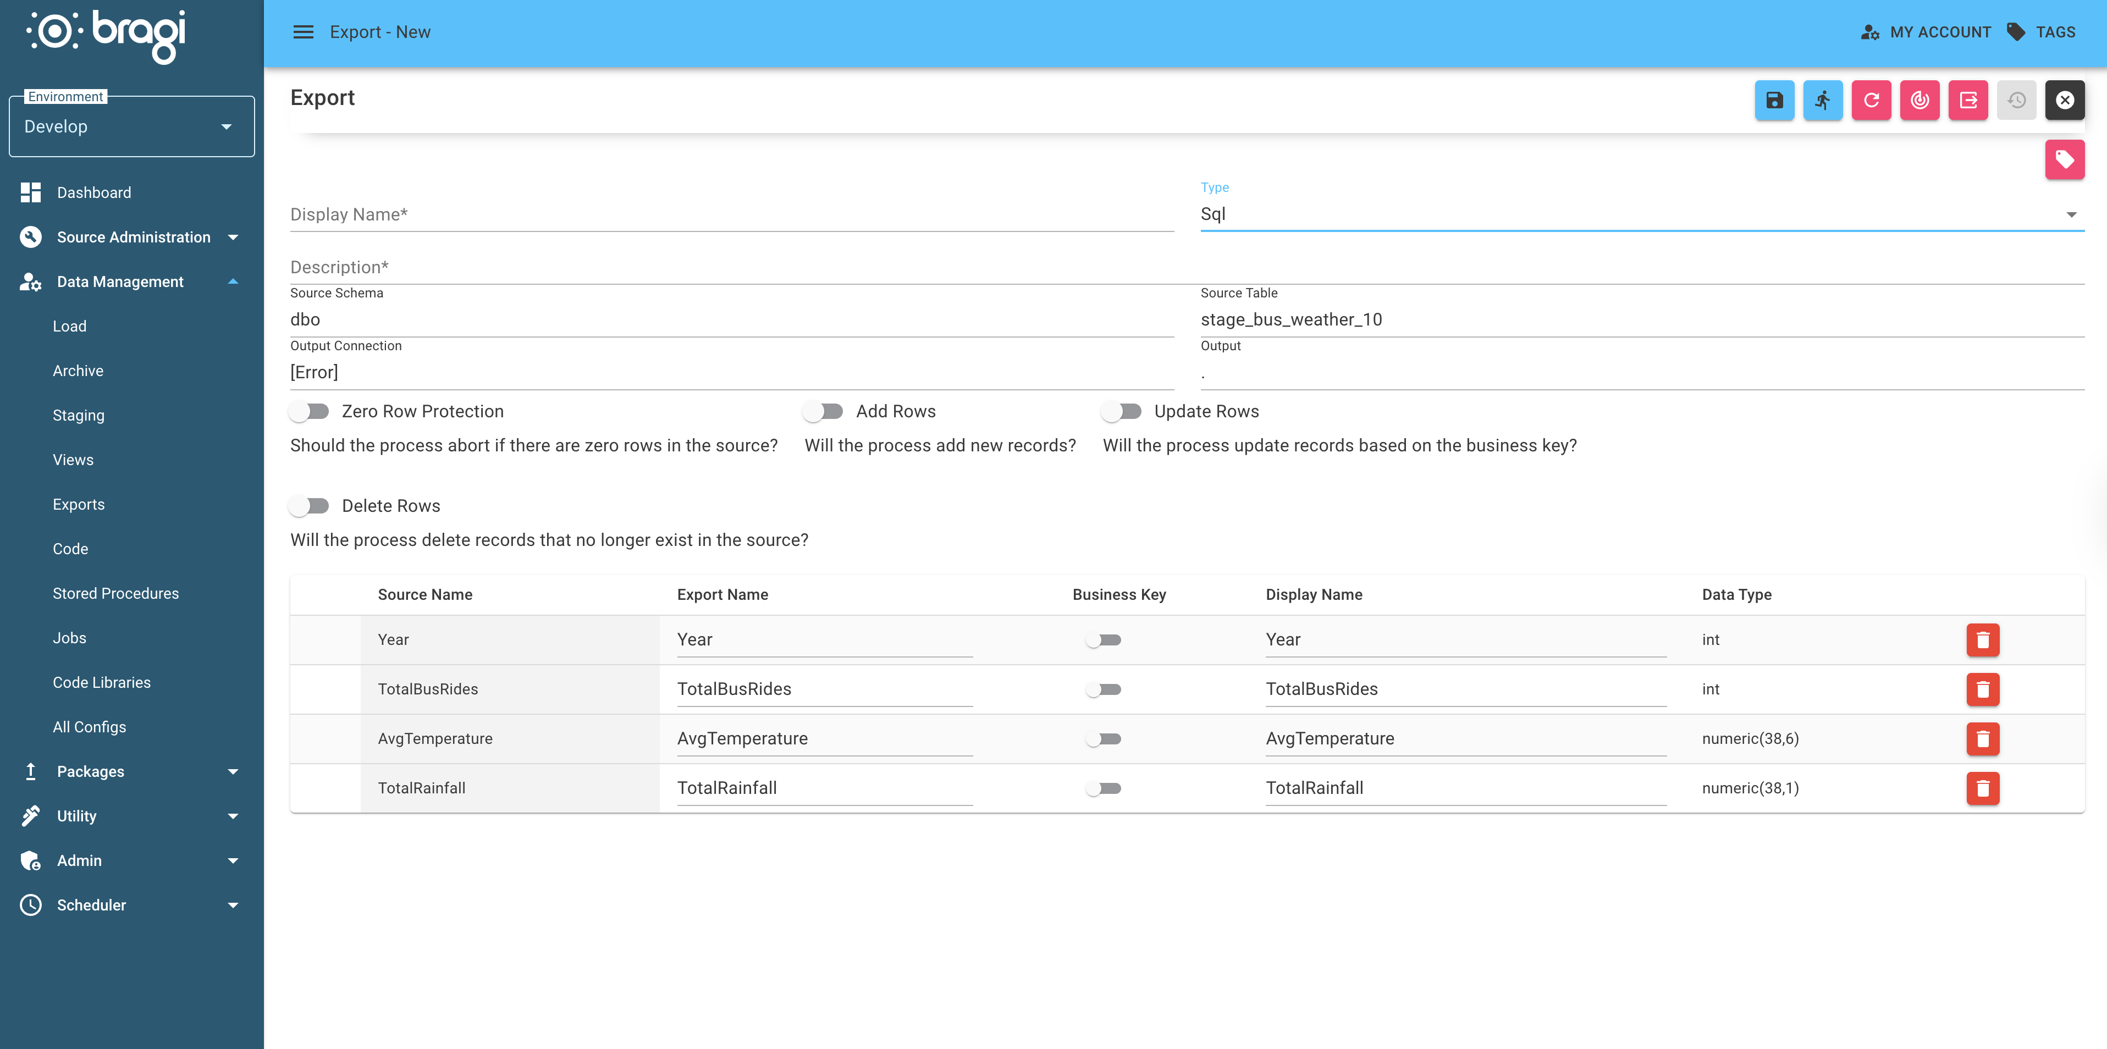Toggle Business Key for TotalRainfall

pos(1104,788)
